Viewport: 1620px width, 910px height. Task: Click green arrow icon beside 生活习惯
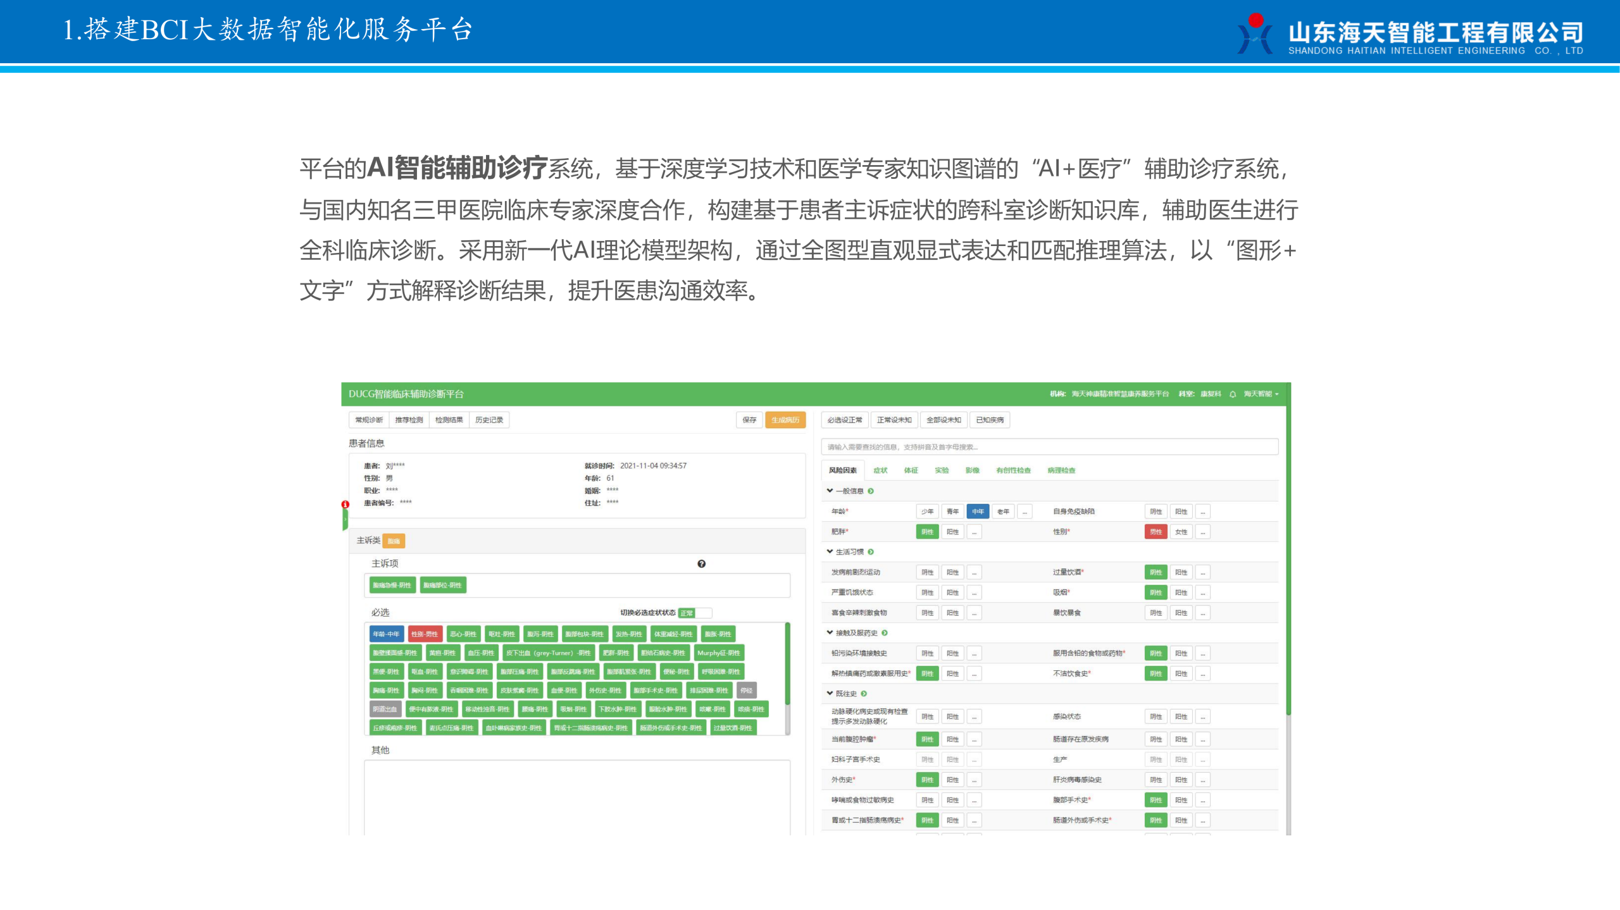click(x=871, y=551)
